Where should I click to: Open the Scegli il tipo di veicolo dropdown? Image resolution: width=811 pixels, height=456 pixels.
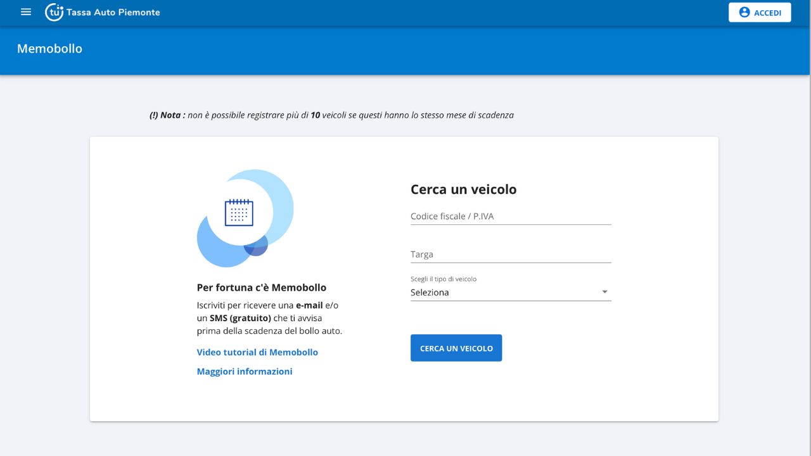click(511, 293)
